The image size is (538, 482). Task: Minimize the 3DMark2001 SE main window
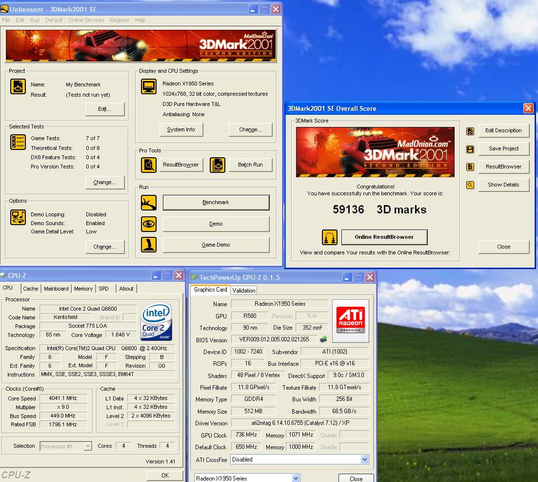click(253, 9)
